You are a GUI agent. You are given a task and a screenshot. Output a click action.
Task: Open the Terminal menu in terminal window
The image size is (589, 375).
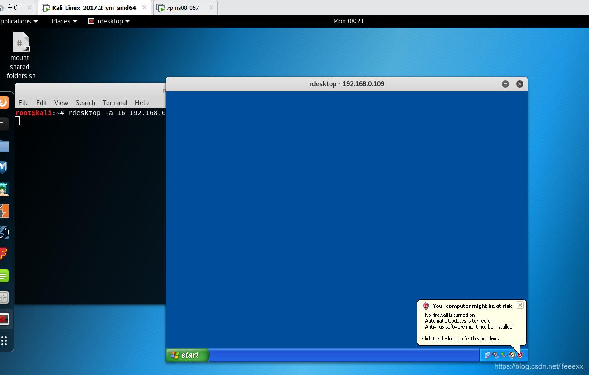pyautogui.click(x=115, y=103)
